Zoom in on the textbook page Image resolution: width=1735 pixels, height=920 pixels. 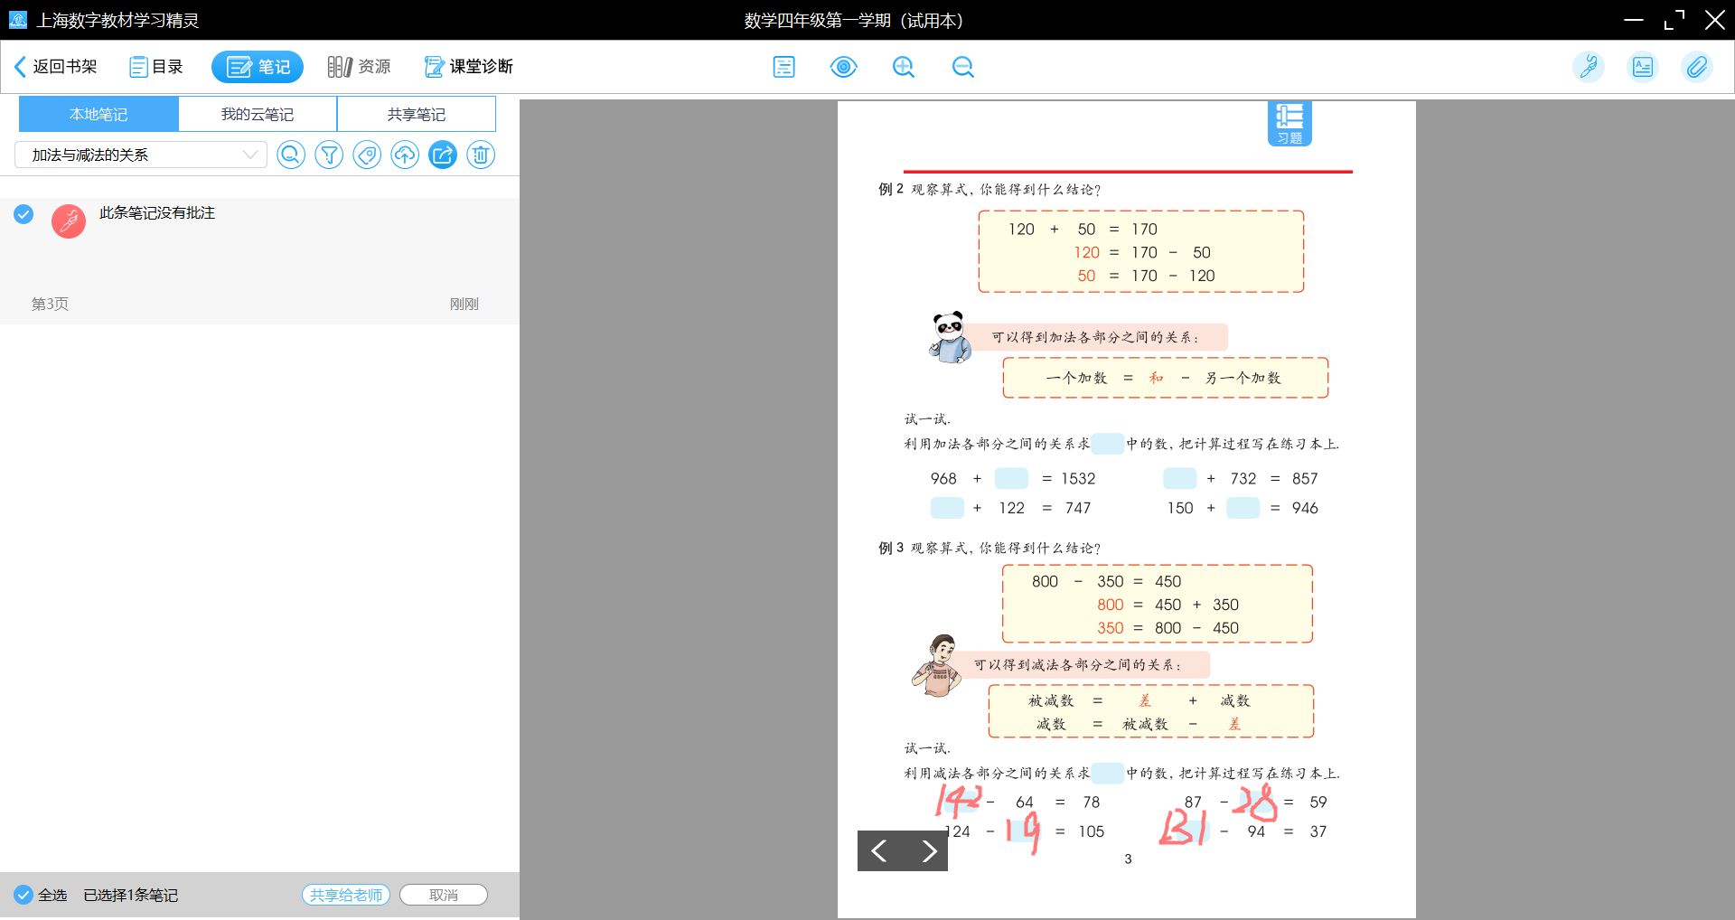(903, 67)
